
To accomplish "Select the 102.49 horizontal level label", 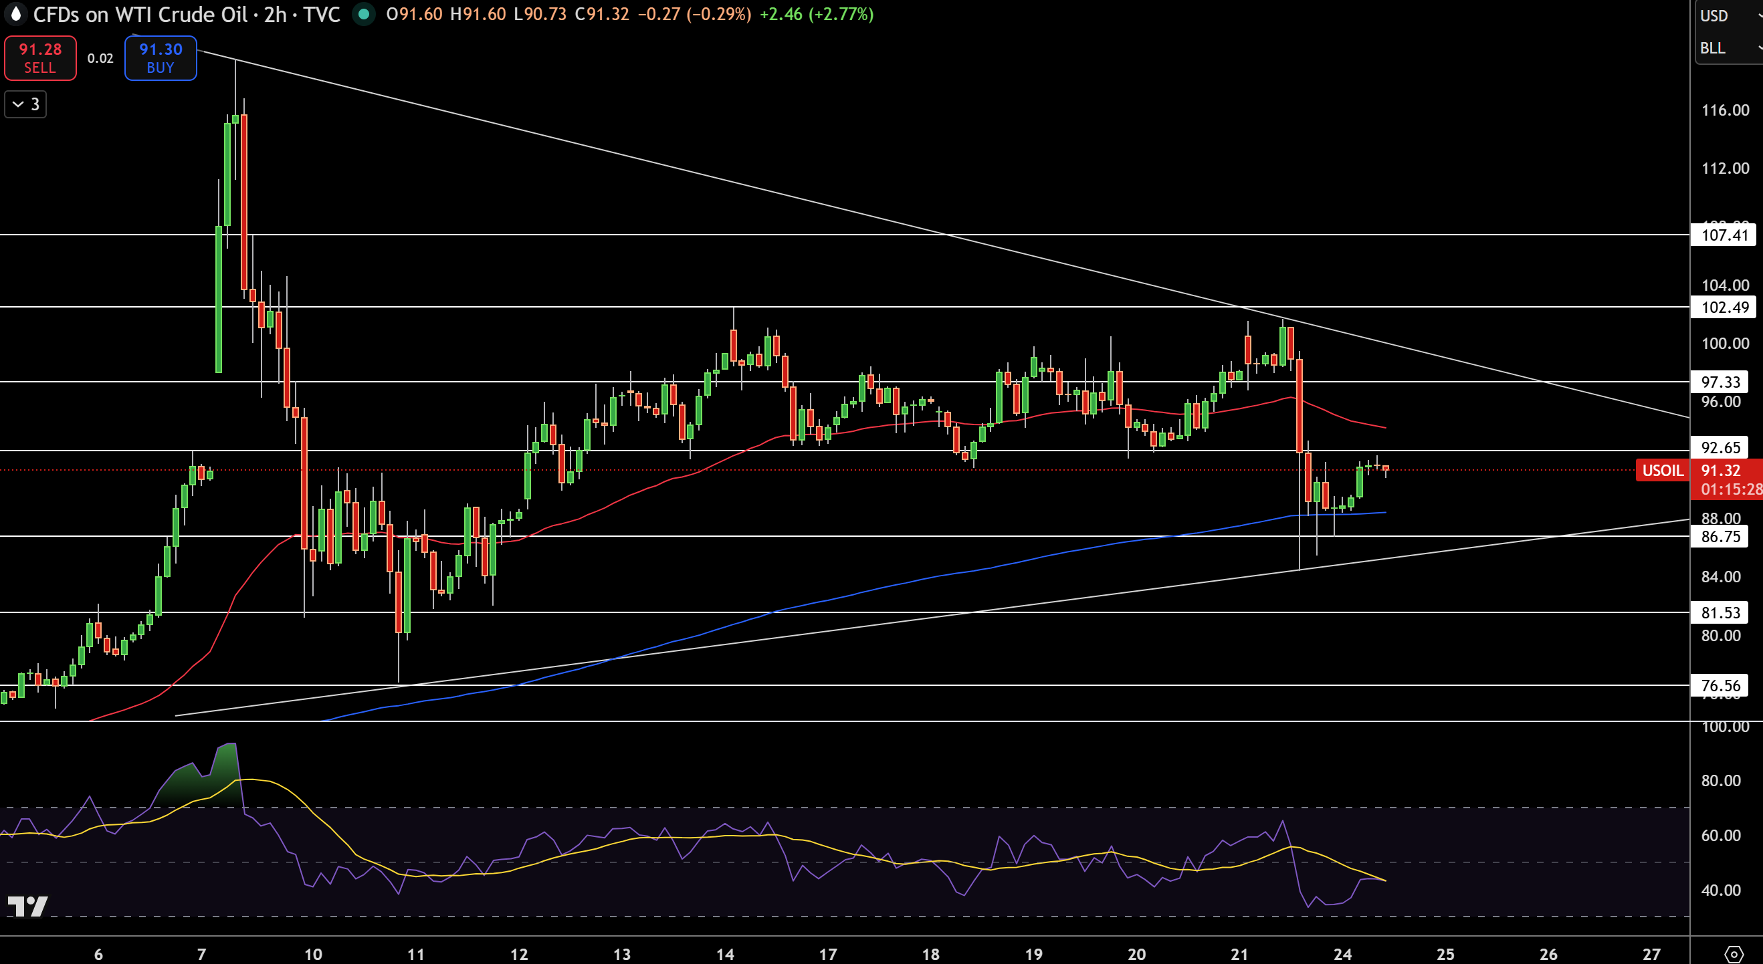I will [1724, 308].
